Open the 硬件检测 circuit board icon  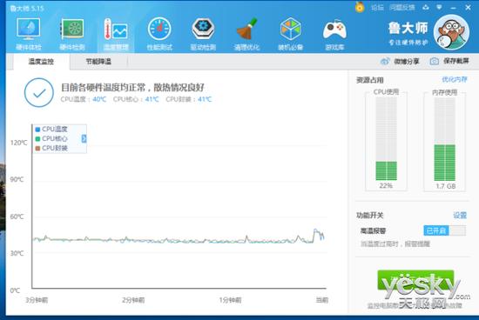click(72, 34)
